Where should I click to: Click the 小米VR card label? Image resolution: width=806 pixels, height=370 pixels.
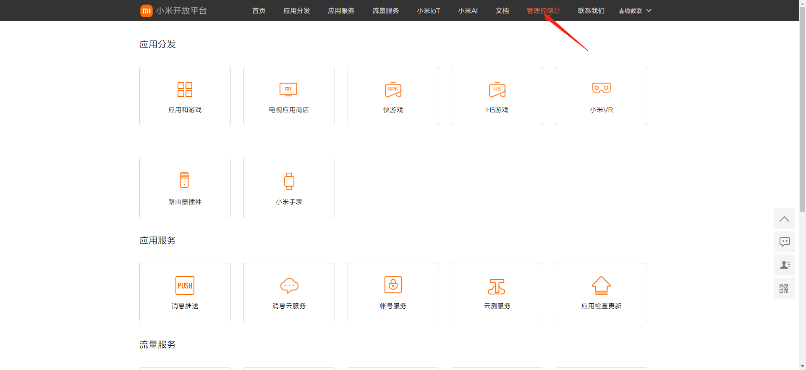[601, 110]
